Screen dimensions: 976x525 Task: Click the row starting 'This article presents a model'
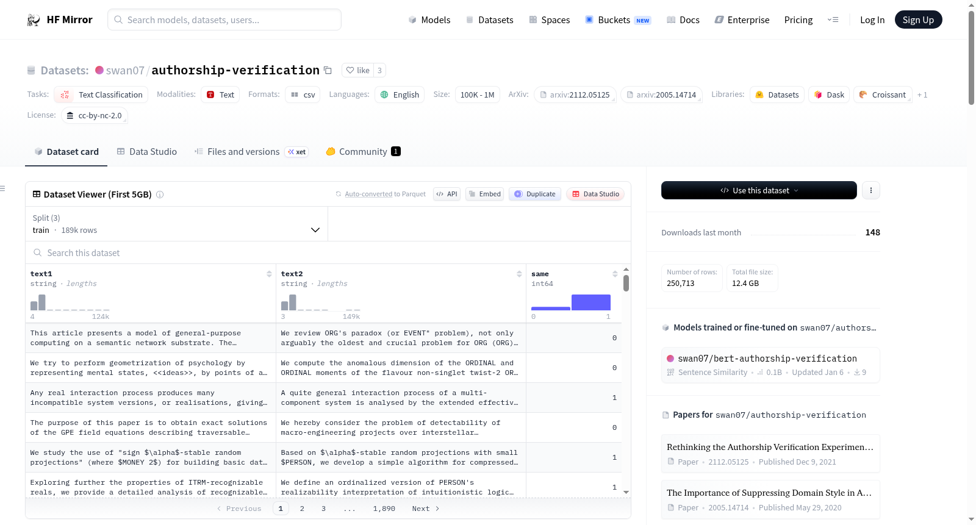pos(323,338)
